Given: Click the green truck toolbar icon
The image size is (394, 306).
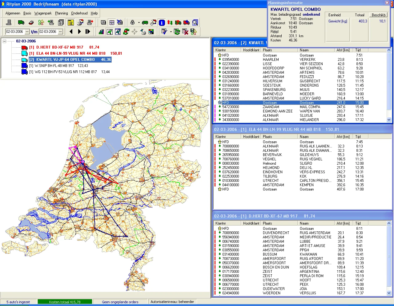Looking at the screenshot, I should tap(21, 22).
